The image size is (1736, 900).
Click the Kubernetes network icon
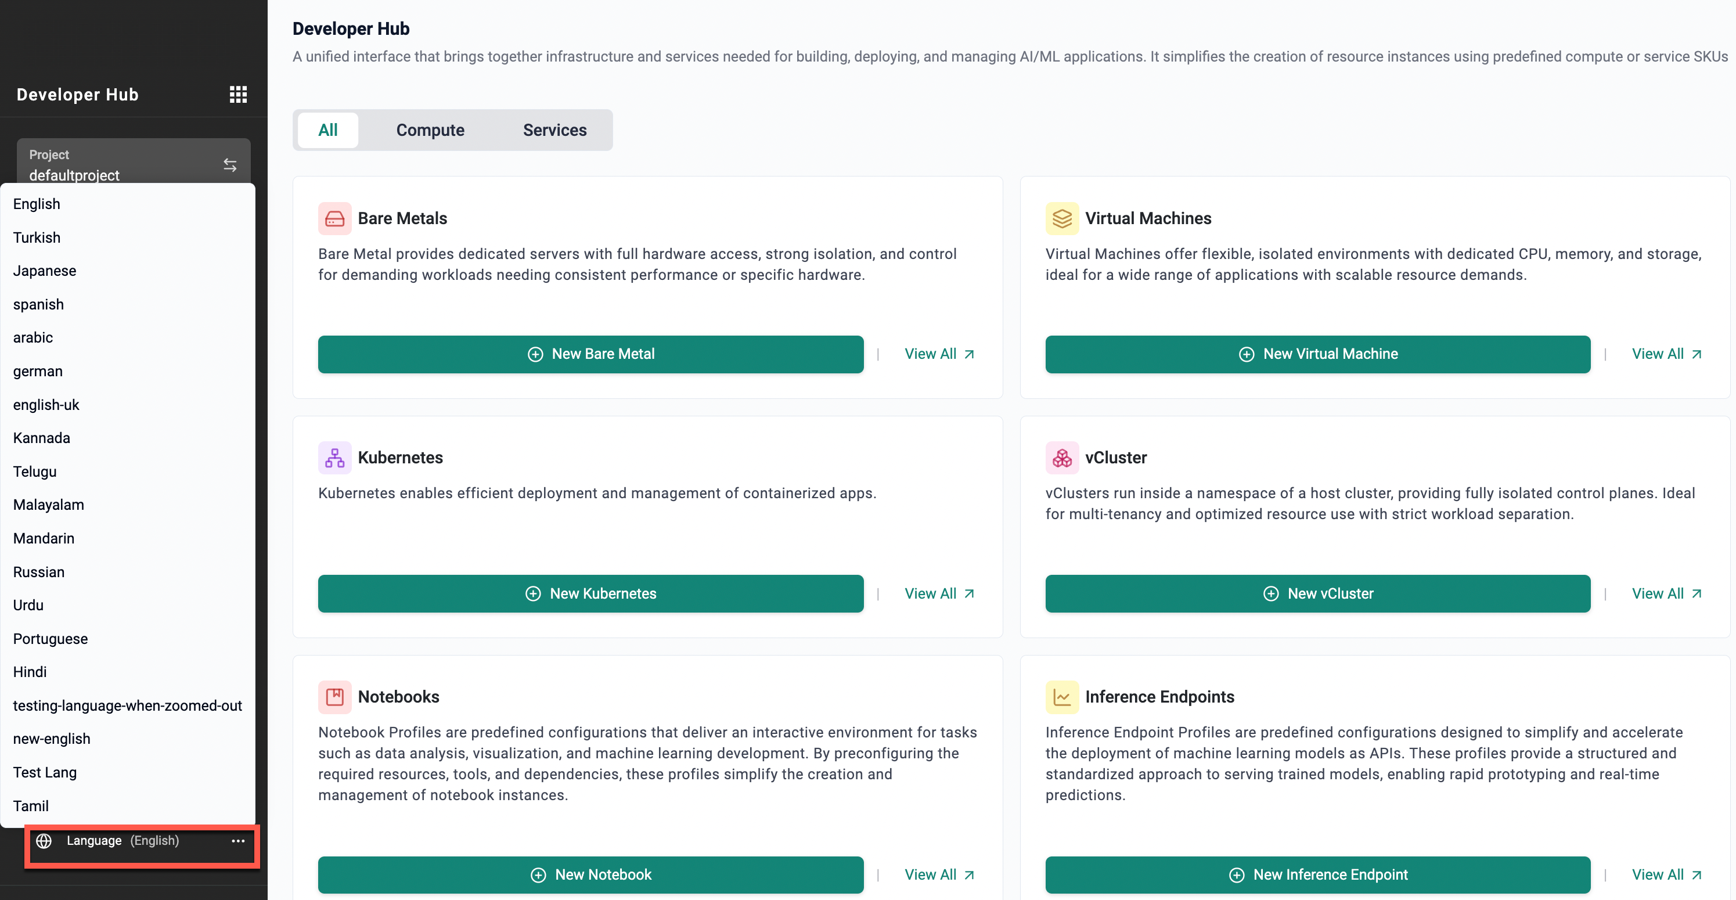click(x=334, y=458)
